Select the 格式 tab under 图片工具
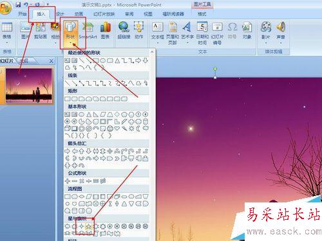This screenshot has height=241, width=322. tap(202, 14)
